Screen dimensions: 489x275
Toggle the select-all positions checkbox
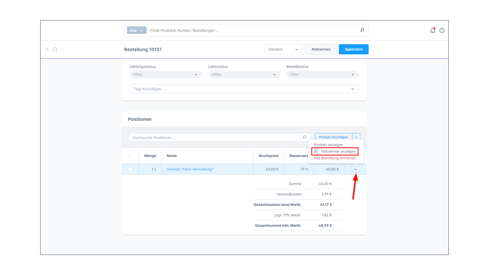pos(130,156)
